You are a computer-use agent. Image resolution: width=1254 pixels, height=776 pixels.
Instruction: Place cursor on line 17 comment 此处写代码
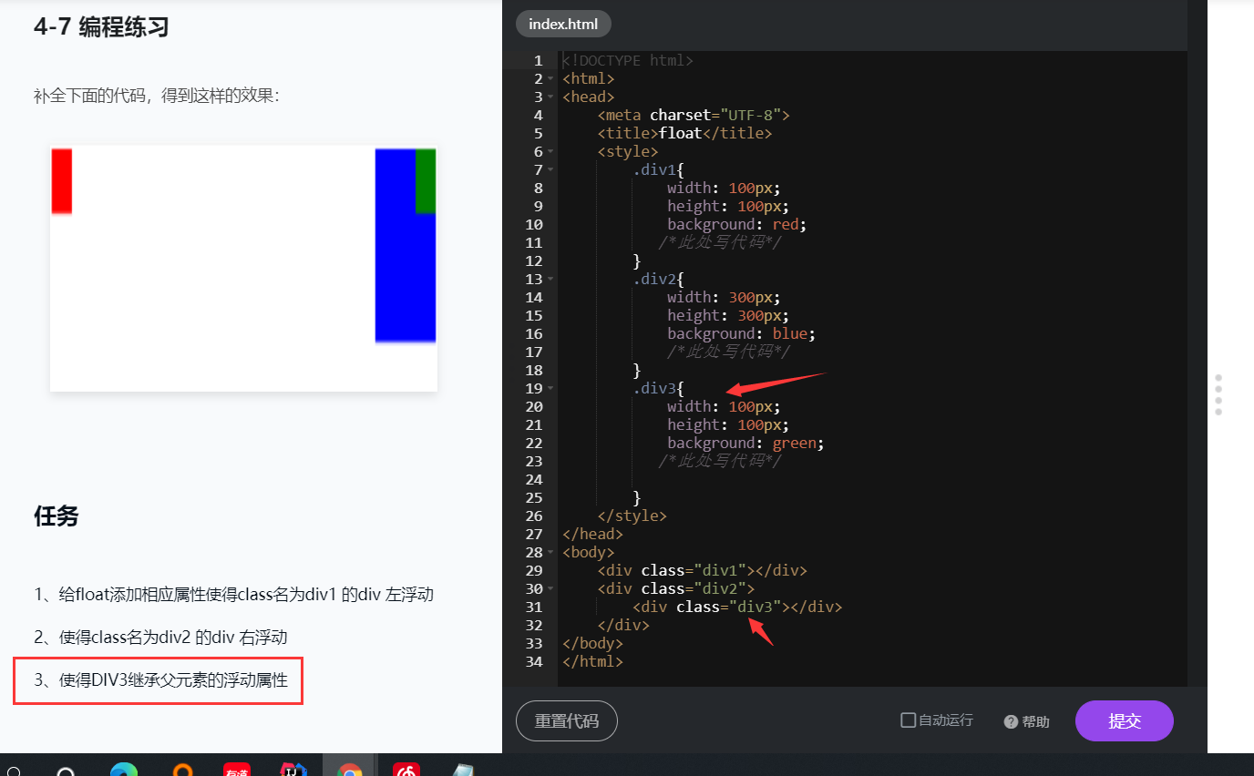tap(728, 352)
